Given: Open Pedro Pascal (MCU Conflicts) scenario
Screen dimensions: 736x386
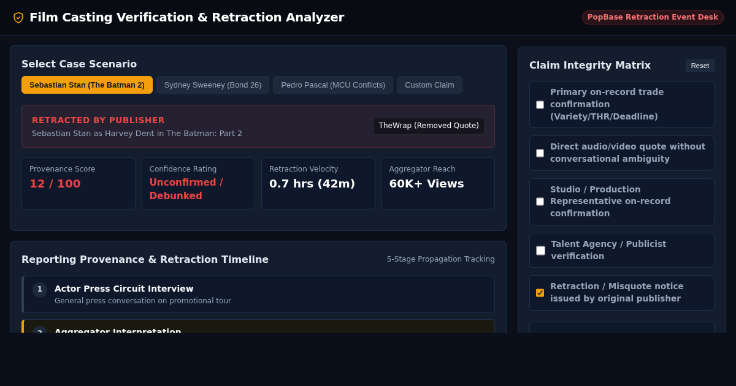Looking at the screenshot, I should 333,85.
